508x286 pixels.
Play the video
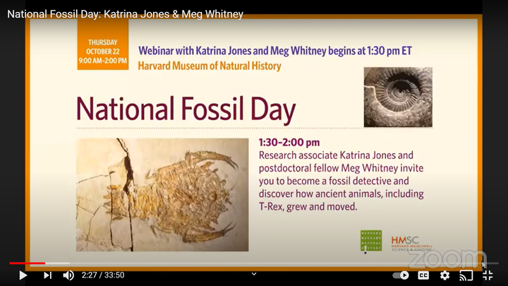tap(23, 275)
